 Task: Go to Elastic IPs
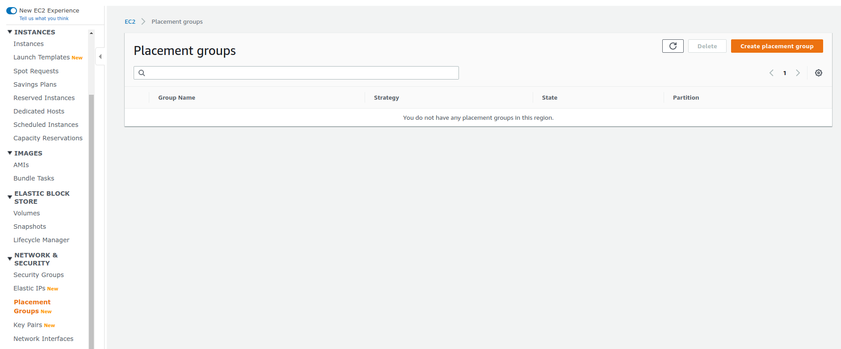pyautogui.click(x=29, y=288)
